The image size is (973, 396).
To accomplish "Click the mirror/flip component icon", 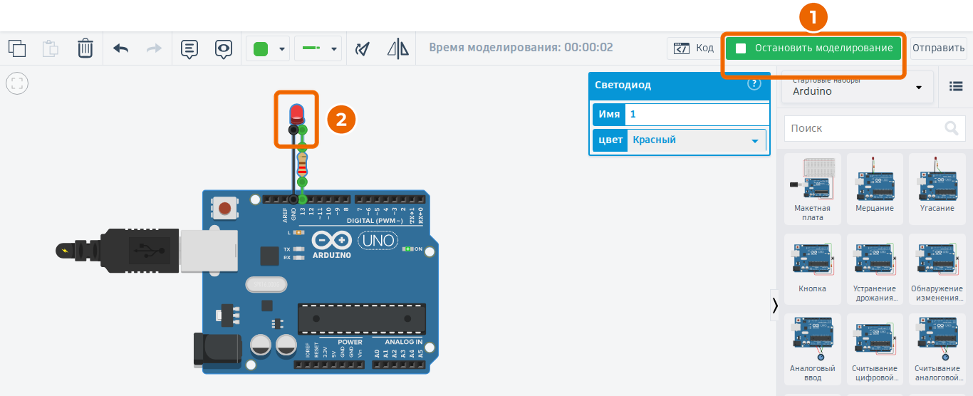I will 398,48.
